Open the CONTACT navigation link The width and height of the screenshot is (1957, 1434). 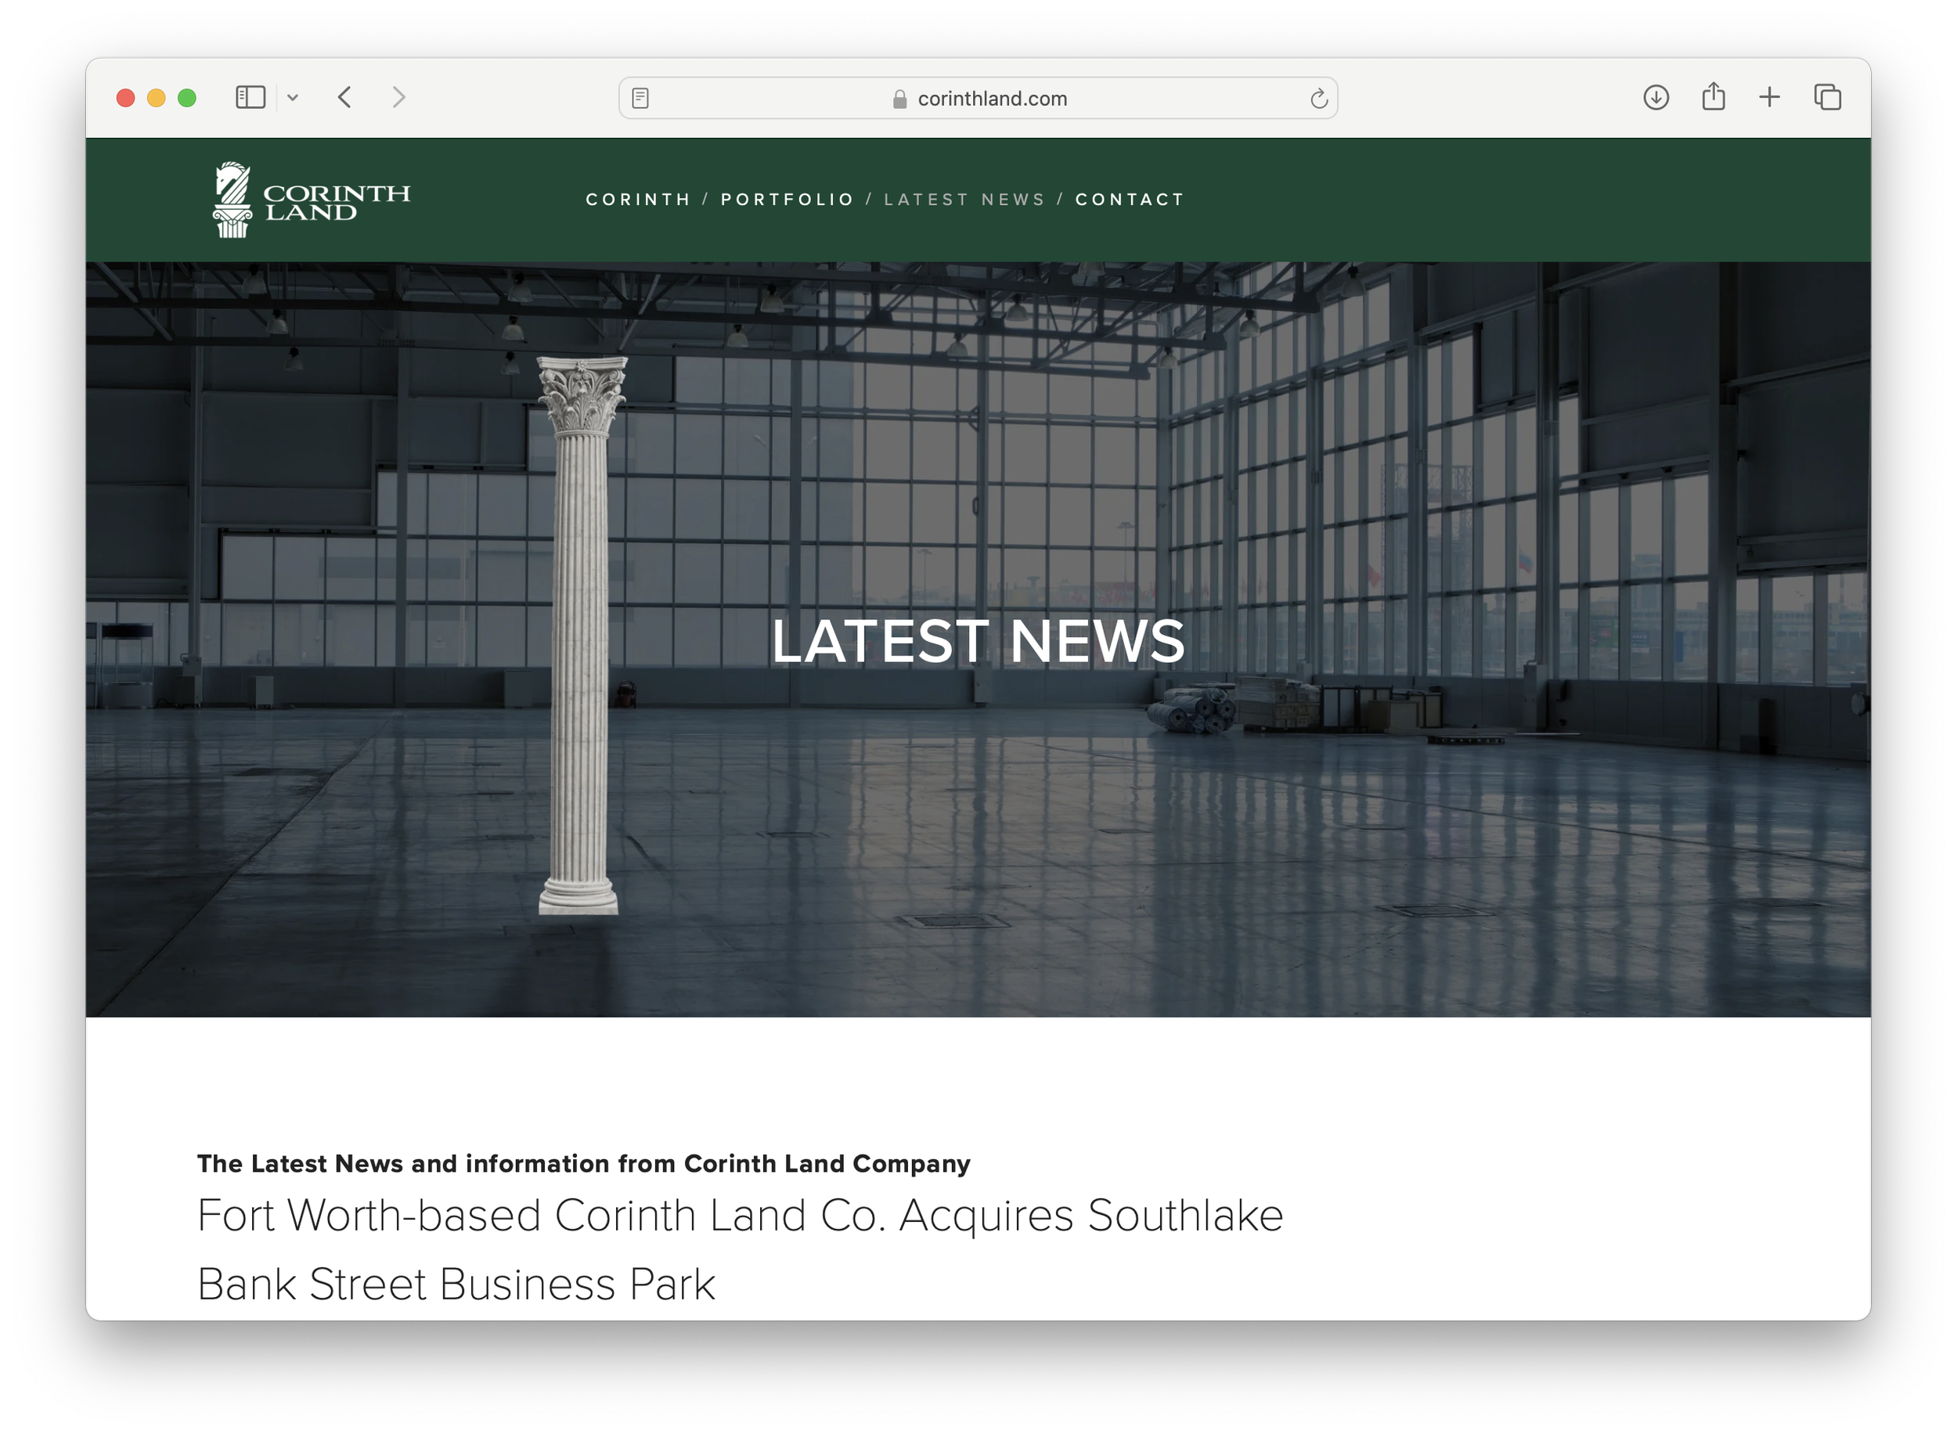(1130, 200)
